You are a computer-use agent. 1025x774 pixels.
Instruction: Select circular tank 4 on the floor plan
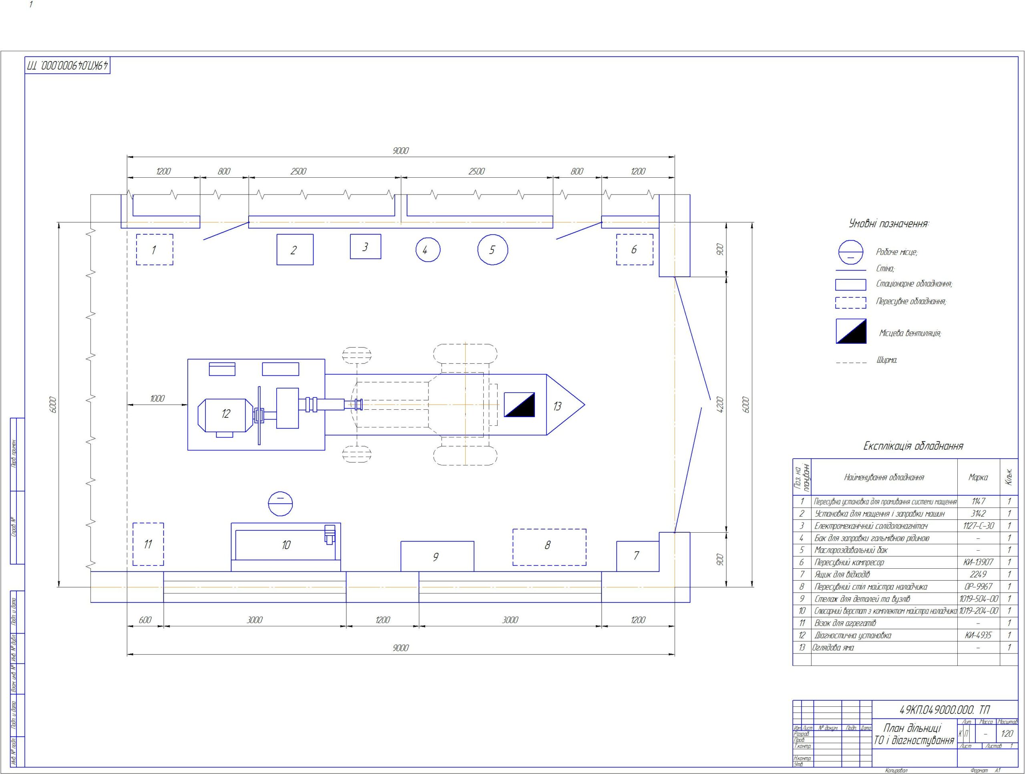coord(428,250)
